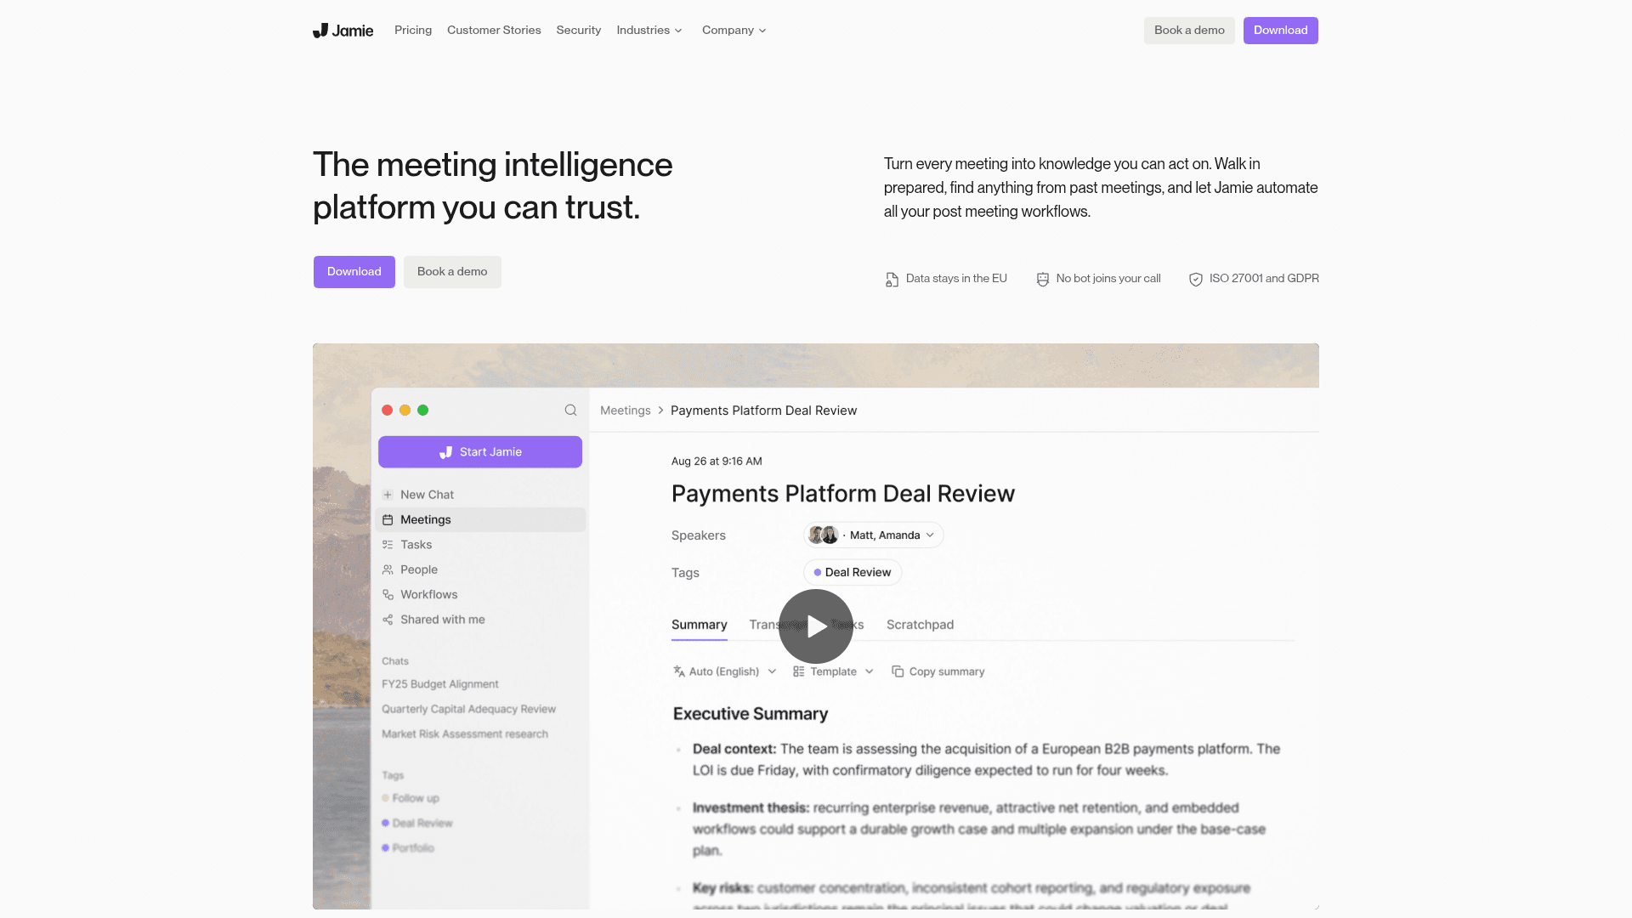Click the Template grid icon
The image size is (1632, 918).
tap(798, 671)
